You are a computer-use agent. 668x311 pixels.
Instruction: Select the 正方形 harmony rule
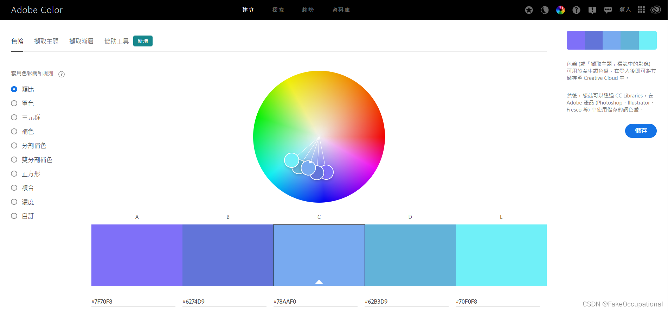[x=26, y=174]
